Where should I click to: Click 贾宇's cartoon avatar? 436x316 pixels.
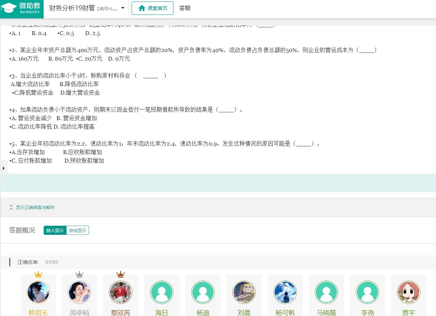click(409, 292)
